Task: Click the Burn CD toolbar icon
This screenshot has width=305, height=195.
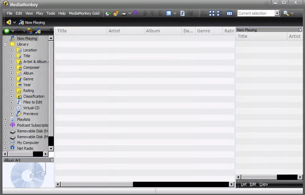Action: point(116,13)
